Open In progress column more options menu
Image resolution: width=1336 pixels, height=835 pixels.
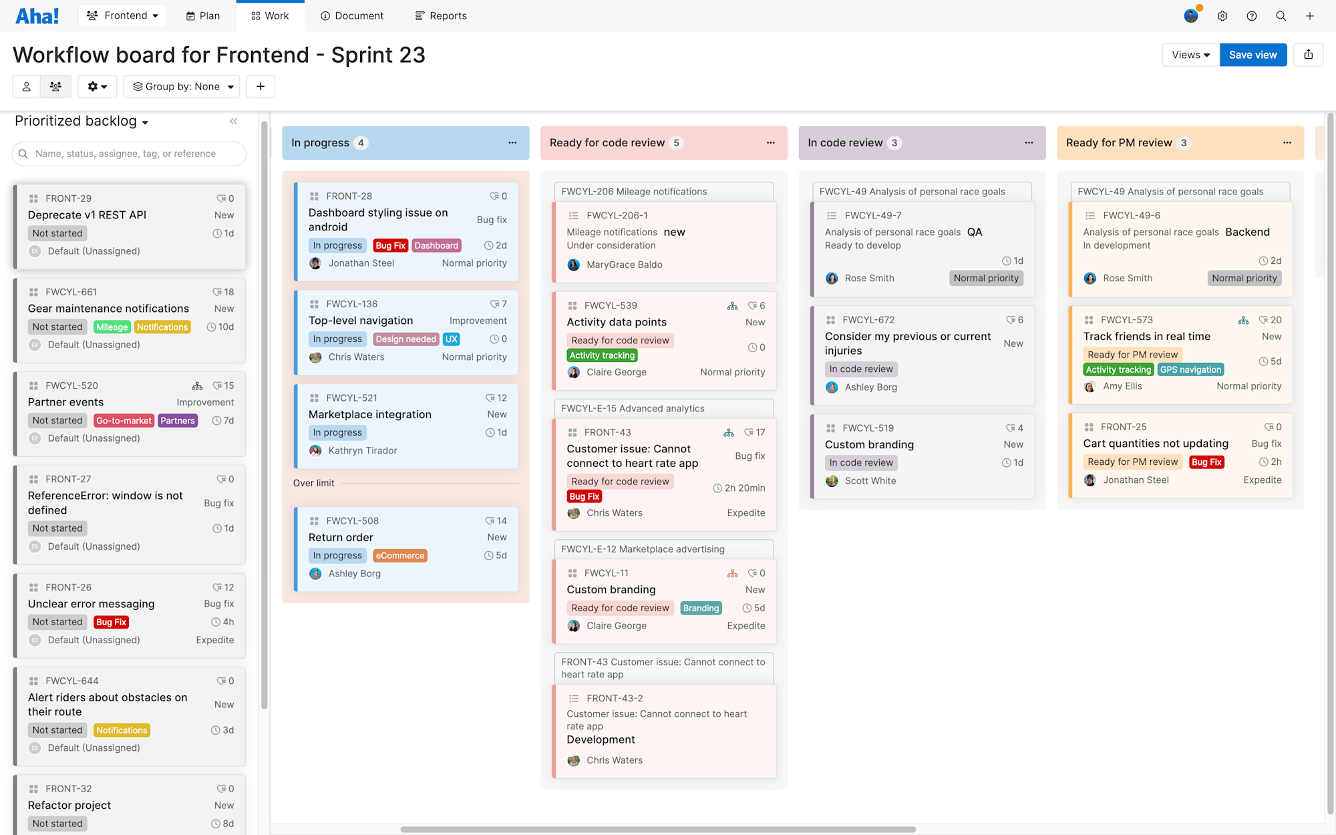click(512, 143)
